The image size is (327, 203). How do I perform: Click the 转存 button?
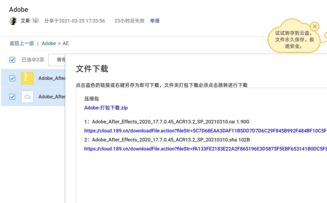(x=57, y=60)
